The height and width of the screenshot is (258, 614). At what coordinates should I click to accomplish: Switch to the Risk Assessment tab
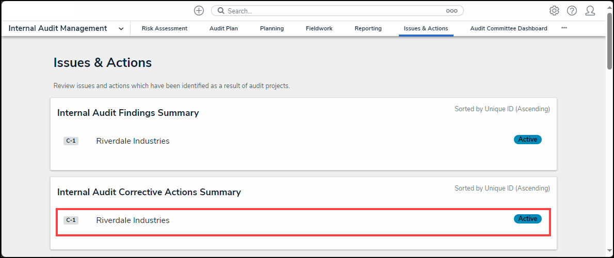[x=165, y=29]
